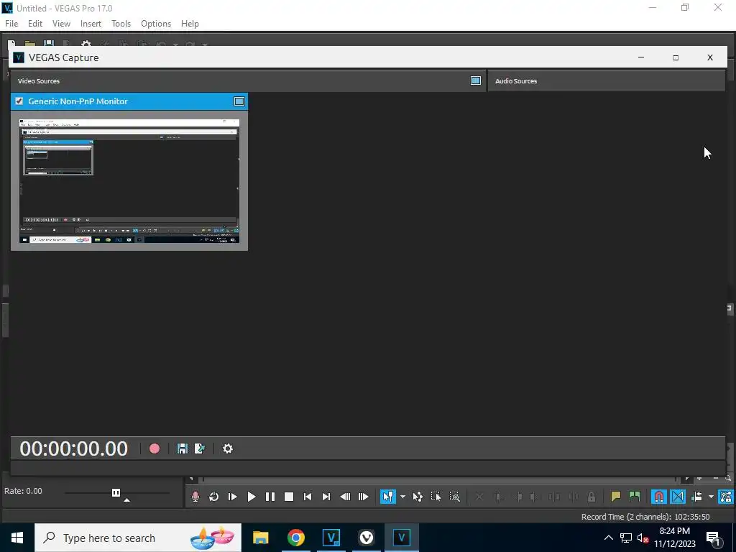Start recording with the red record button

click(154, 448)
